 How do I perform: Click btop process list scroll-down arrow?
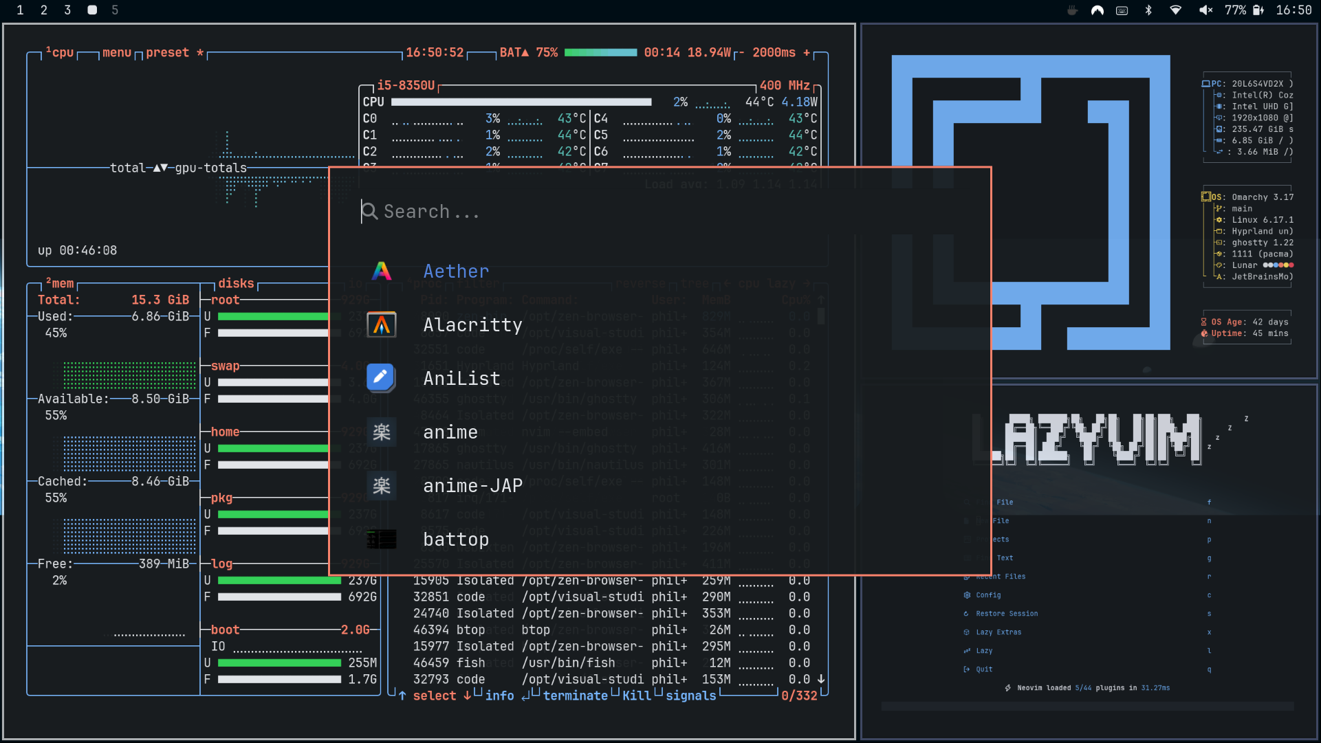(821, 679)
